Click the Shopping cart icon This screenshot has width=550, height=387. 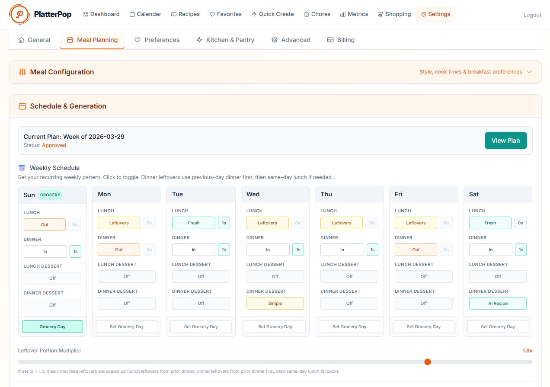click(x=381, y=14)
